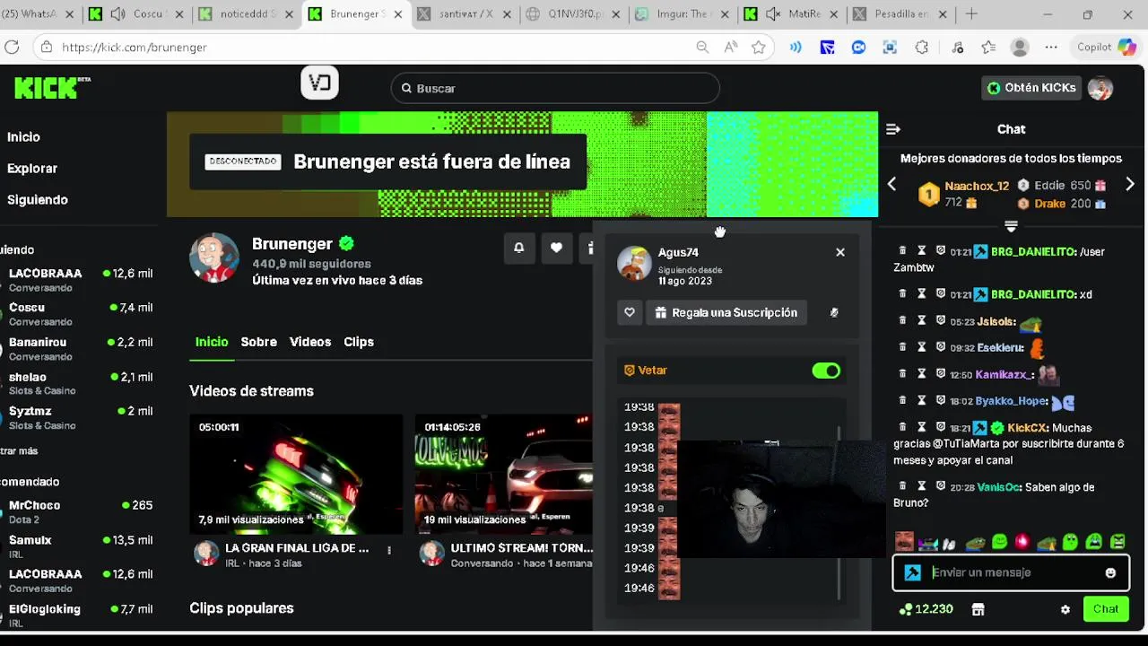Click Mostrar más under followed channels
Screen dimensions: 1148x646
19,450
